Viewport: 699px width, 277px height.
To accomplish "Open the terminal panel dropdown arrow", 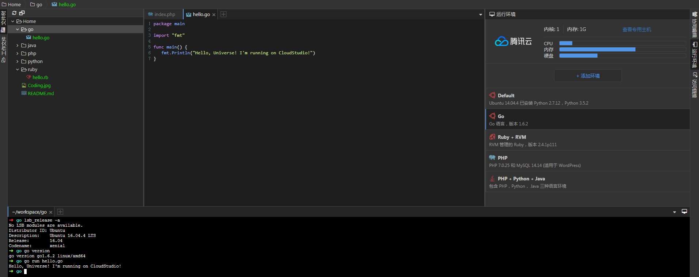I will pos(674,212).
